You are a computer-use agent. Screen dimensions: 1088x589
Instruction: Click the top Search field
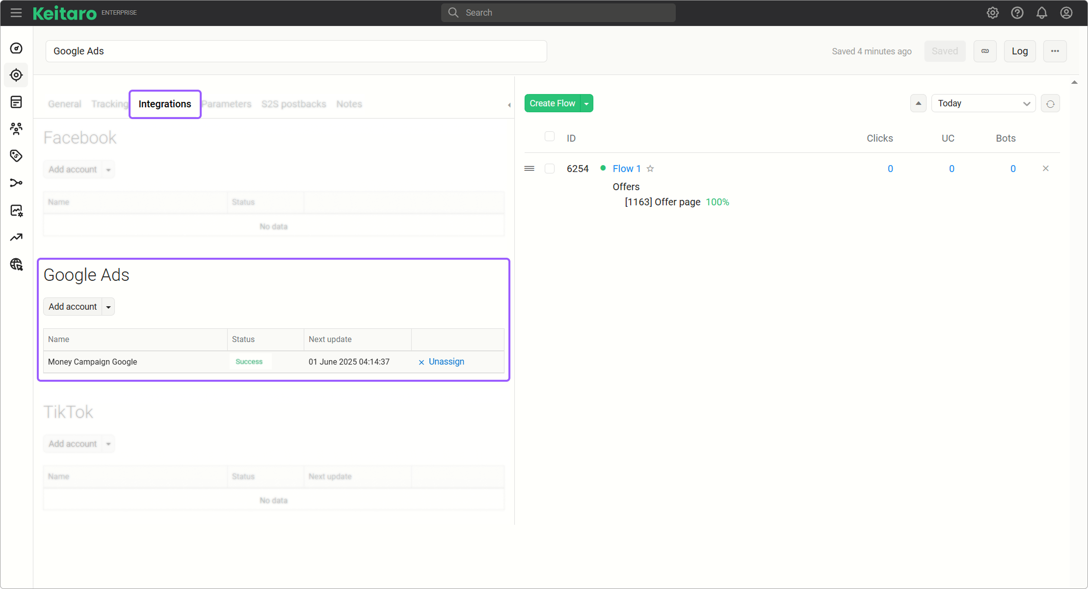point(558,13)
